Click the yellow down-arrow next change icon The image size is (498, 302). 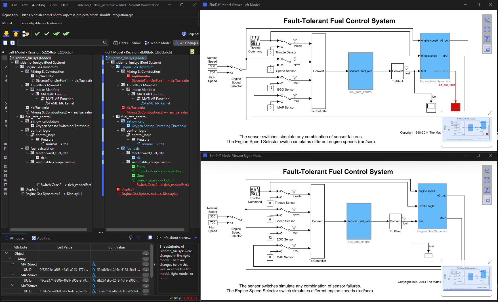(6, 34)
